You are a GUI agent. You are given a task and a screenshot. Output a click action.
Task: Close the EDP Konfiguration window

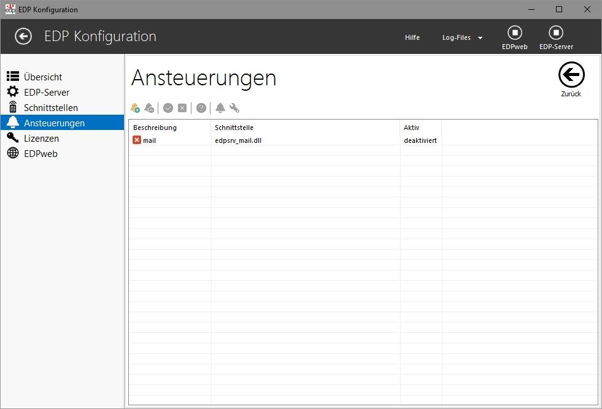(x=587, y=9)
